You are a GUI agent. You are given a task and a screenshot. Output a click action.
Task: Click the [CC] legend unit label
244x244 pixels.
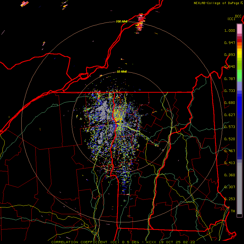232,19
